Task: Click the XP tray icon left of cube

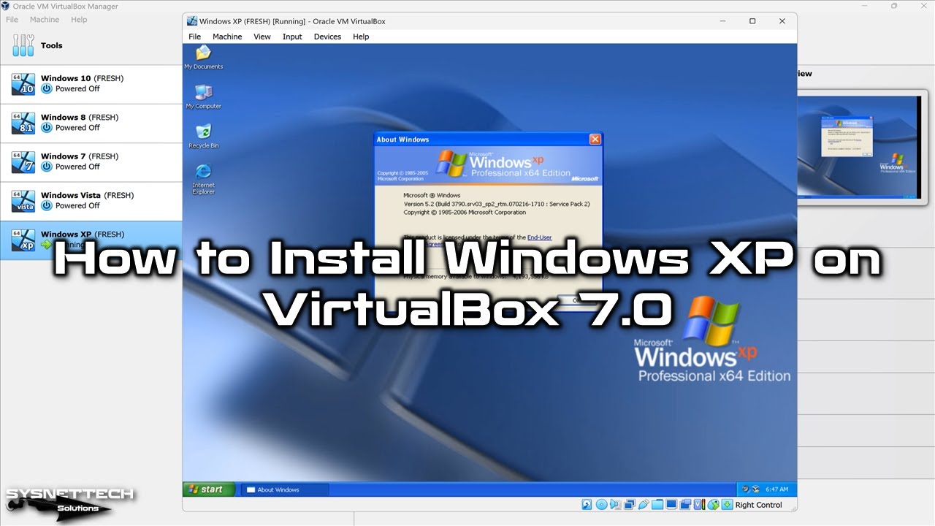Action: [x=746, y=489]
